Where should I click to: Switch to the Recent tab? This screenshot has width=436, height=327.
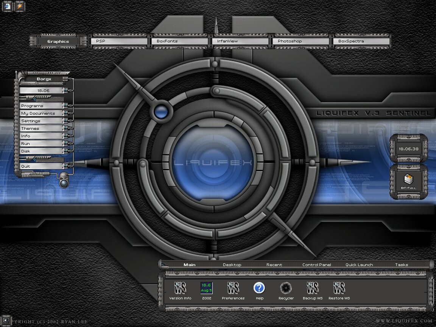click(274, 265)
